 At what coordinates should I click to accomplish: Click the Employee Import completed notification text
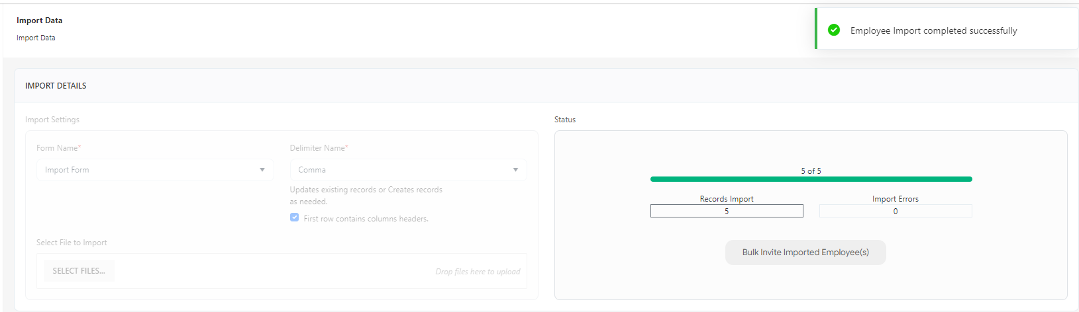click(x=933, y=30)
